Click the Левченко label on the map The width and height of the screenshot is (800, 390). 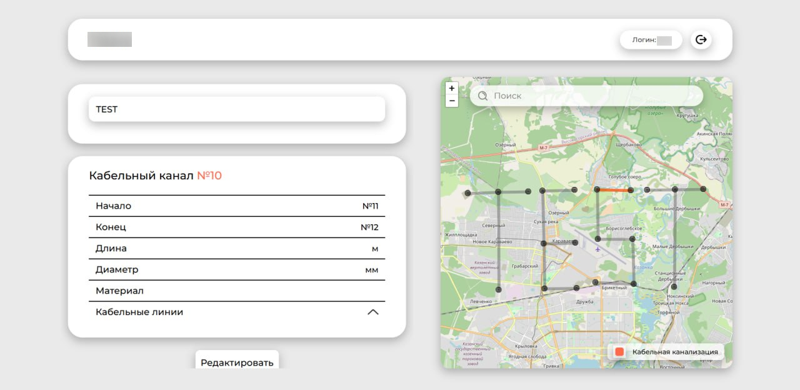pos(481,301)
